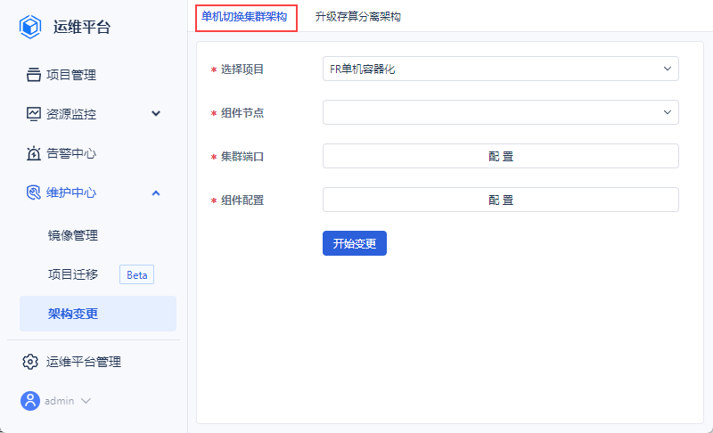This screenshot has width=713, height=433.
Task: Click 配置 button for 组件配置
Action: [x=500, y=200]
